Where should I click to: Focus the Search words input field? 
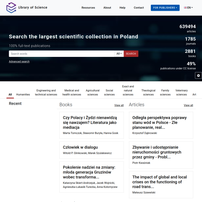pos(62,54)
